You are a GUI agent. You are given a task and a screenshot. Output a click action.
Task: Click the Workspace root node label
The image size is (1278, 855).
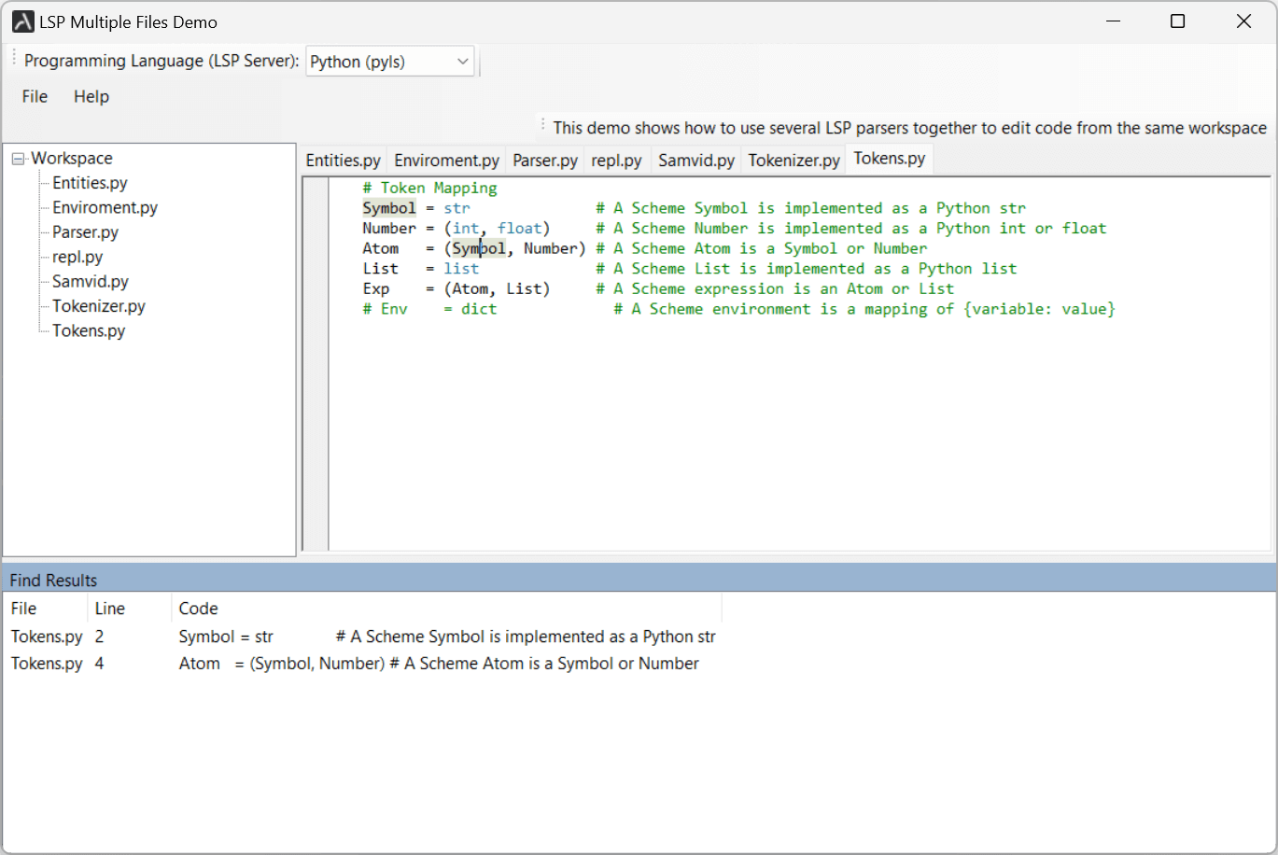[x=72, y=159]
